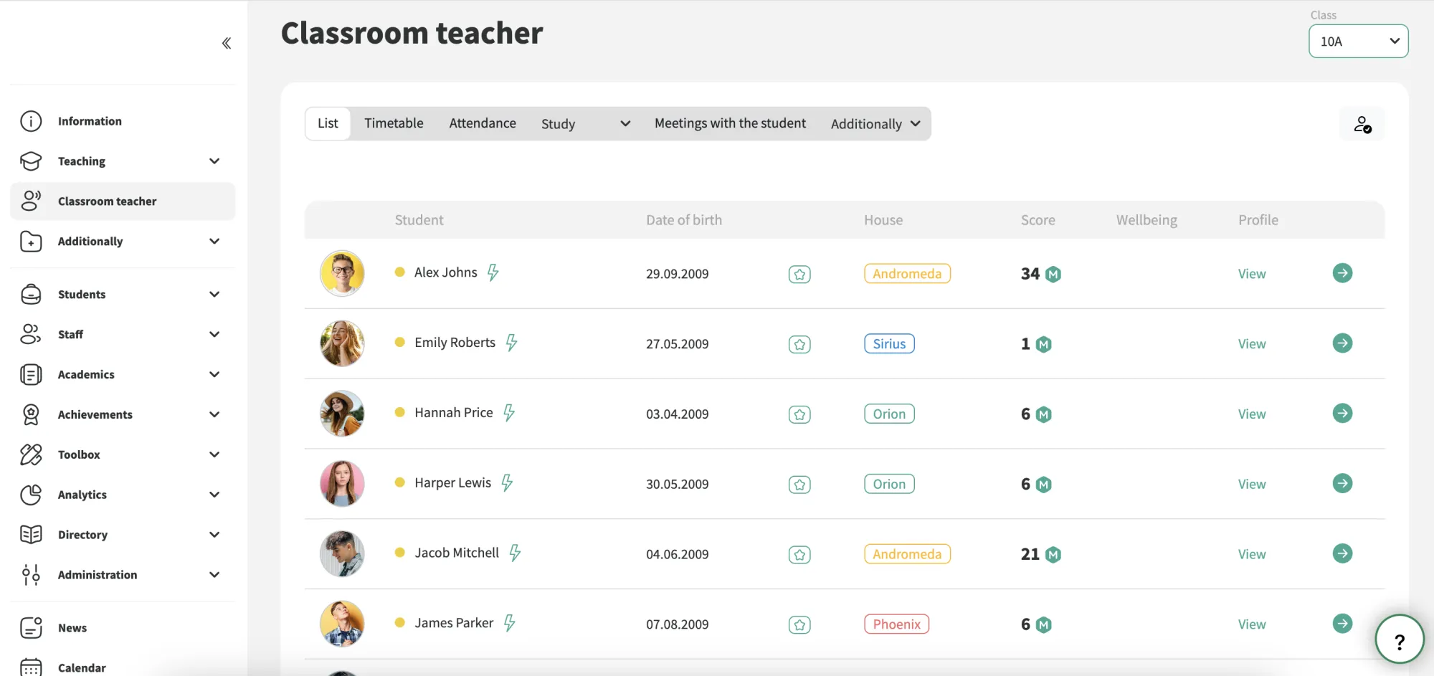This screenshot has height=676, width=1434.
Task: Click the Orion house tag for Harper Lewis
Action: (889, 485)
